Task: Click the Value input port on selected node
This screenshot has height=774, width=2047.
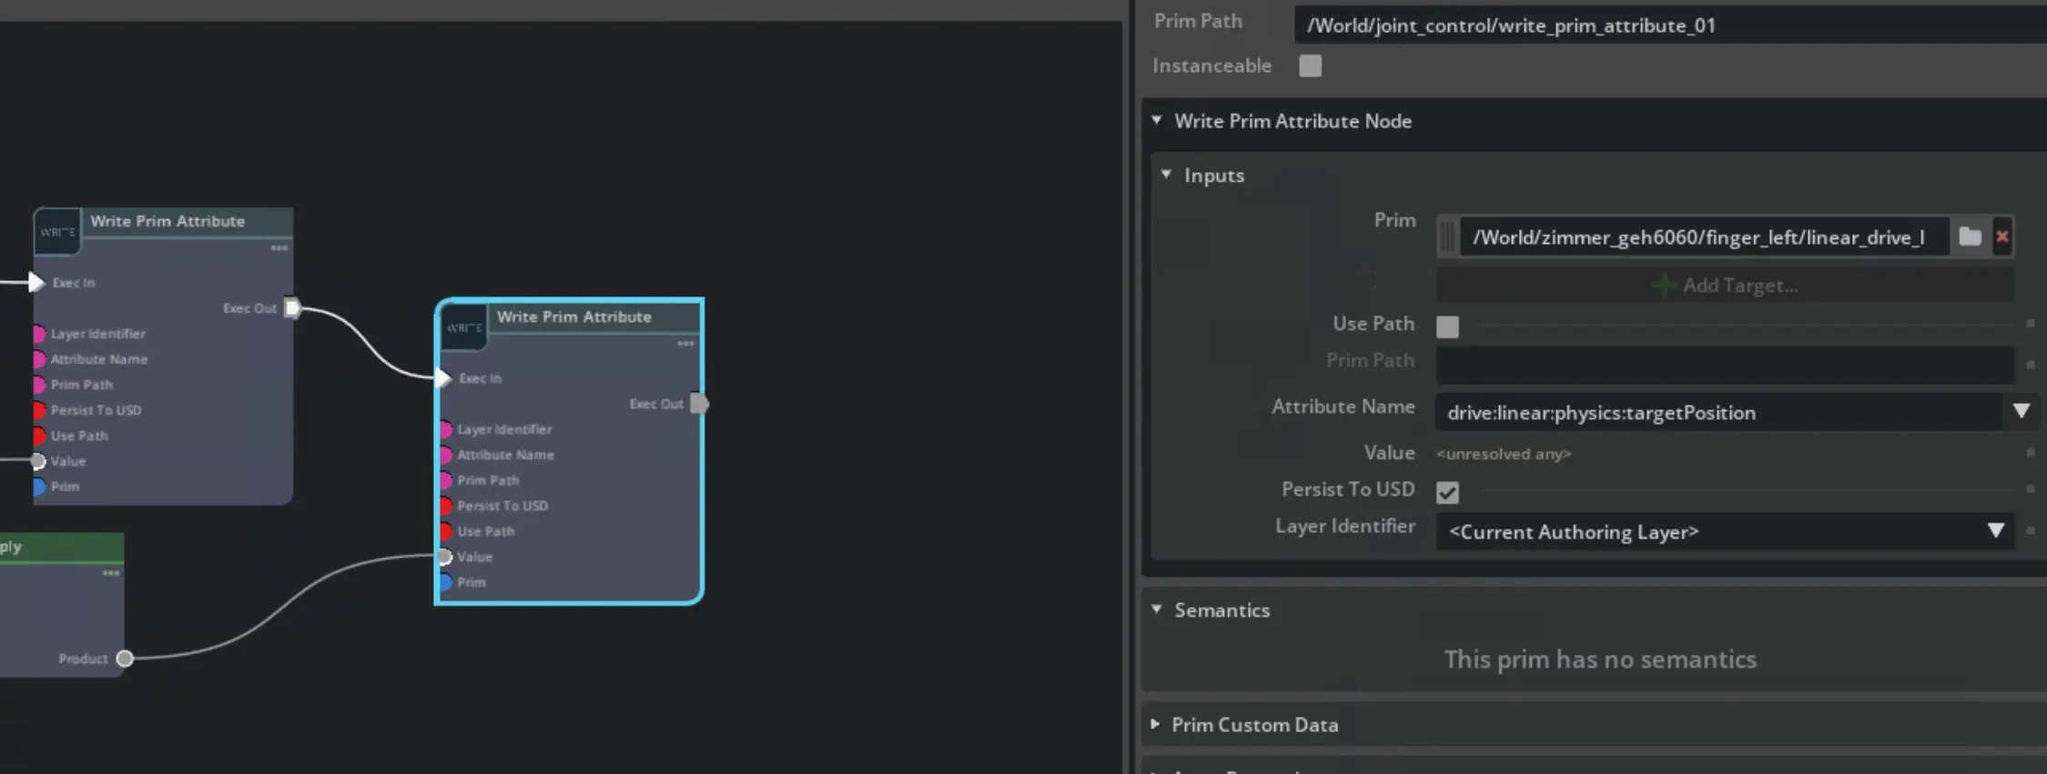Action: click(444, 557)
